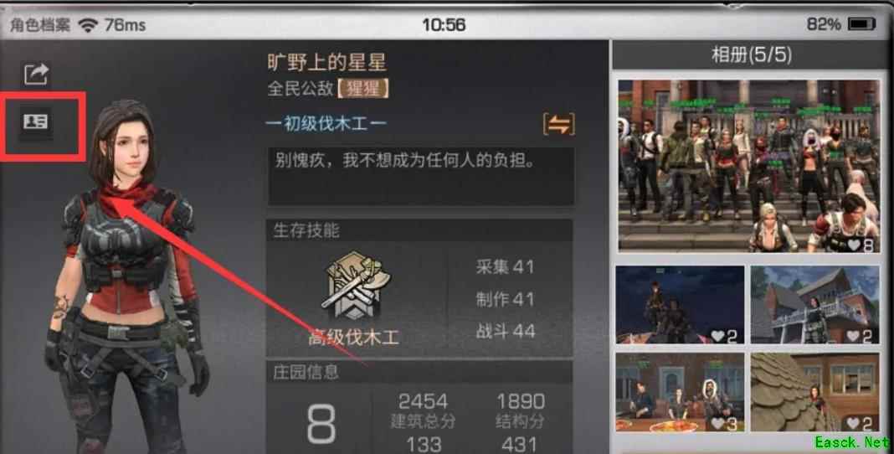894x454 pixels.
Task: Click the 角色档案 title label
Action: [40, 25]
